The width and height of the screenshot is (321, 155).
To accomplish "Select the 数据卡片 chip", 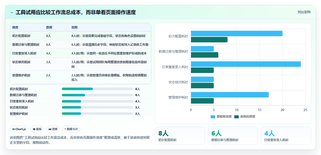I will point(71,129).
